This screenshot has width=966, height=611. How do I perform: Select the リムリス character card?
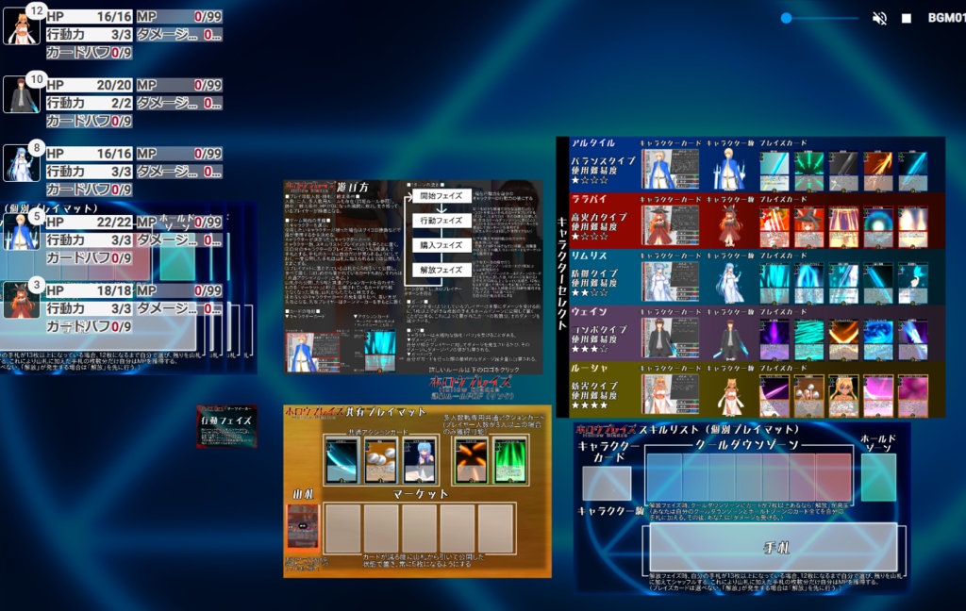[671, 282]
